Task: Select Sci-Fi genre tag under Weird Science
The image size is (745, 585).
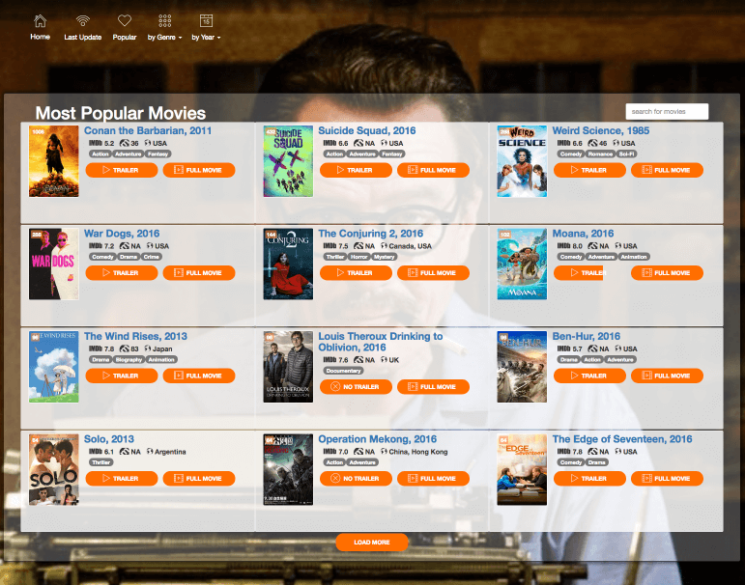Action: (x=626, y=153)
